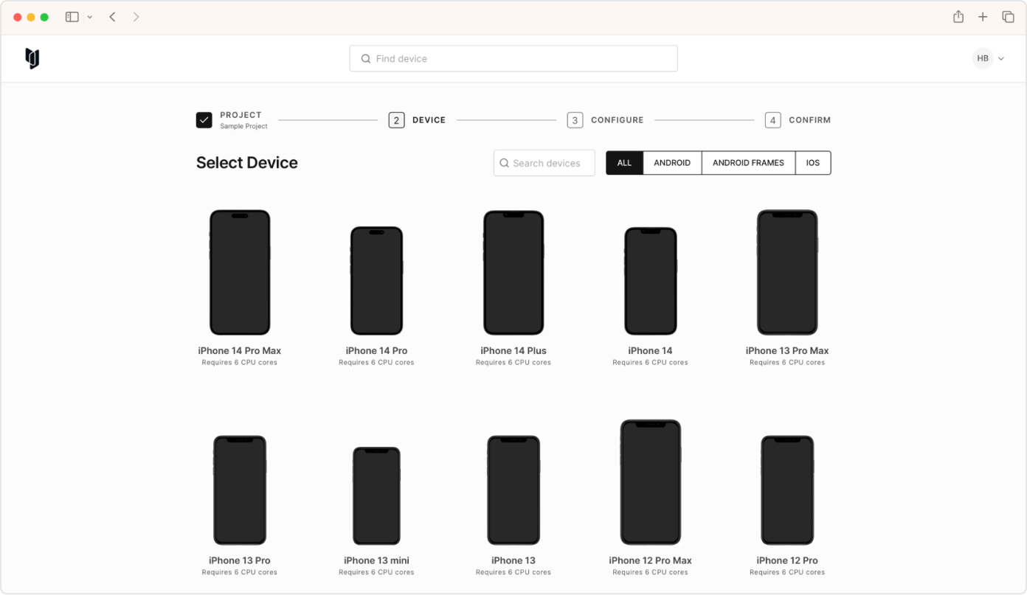Select step 4 number box

(x=772, y=120)
